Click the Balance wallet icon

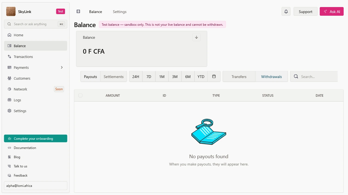10,46
